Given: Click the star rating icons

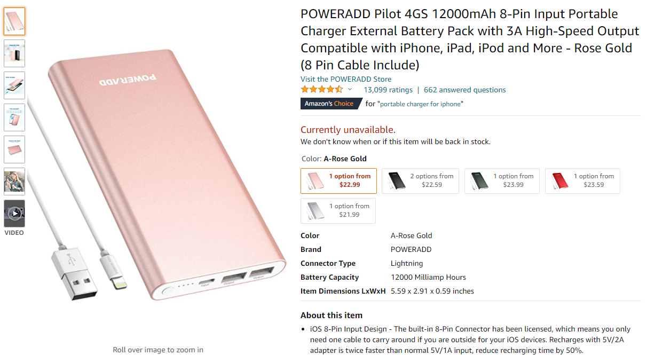Looking at the screenshot, I should click(x=322, y=90).
